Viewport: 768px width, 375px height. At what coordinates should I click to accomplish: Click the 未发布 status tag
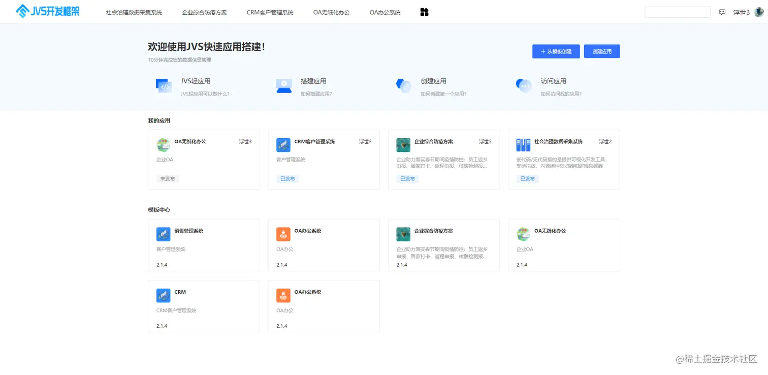[168, 179]
